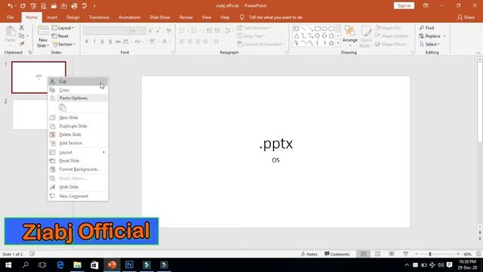Toggle the Comments pane in status bar
Image resolution: width=483 pixels, height=272 pixels.
[x=337, y=254]
